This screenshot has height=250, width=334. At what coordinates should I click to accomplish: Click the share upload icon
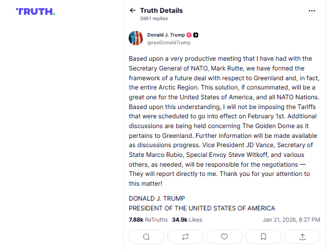pos(303,237)
